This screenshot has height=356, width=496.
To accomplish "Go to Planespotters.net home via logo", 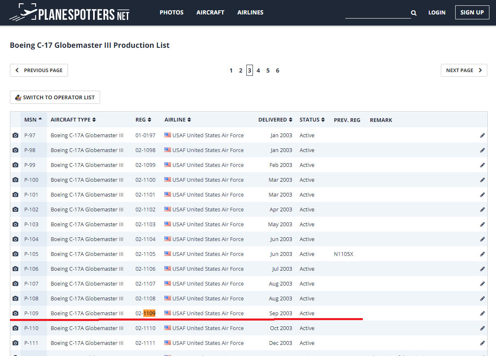I will click(x=69, y=13).
